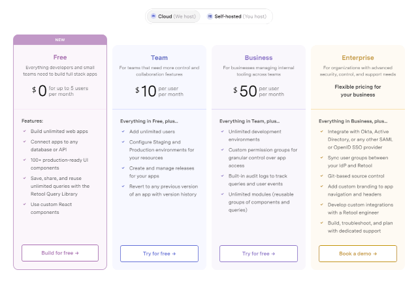The height and width of the screenshot is (283, 418).
Task: Click Try for free under the Team plan
Action: (159, 253)
